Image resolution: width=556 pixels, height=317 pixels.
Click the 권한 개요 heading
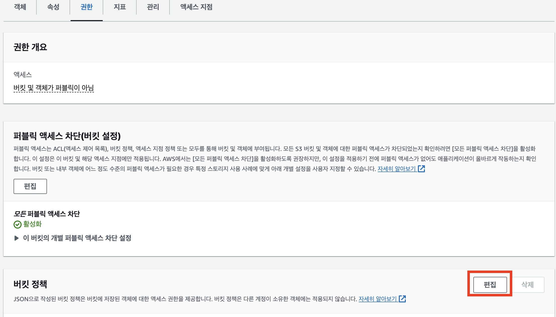pos(30,47)
